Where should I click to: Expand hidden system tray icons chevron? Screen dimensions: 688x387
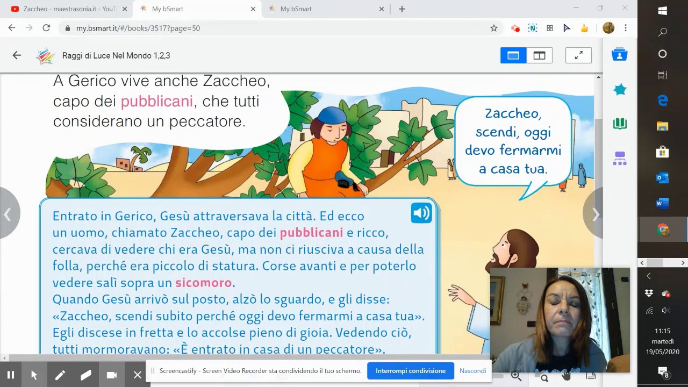point(649,276)
